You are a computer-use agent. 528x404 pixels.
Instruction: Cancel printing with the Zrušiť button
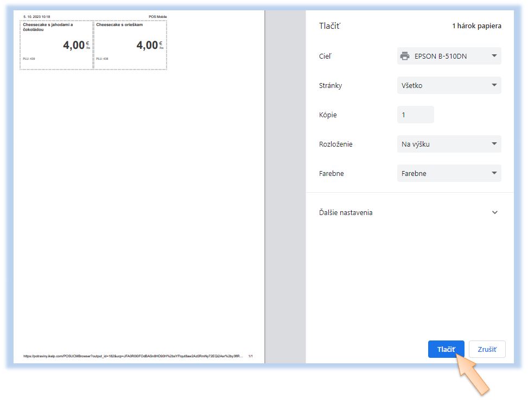[487, 349]
